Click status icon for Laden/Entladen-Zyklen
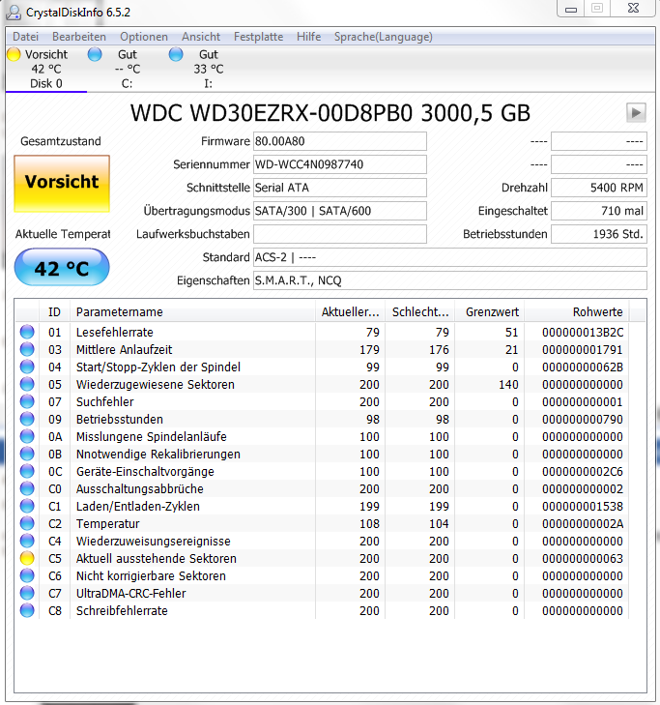The height and width of the screenshot is (705, 660). tap(27, 507)
